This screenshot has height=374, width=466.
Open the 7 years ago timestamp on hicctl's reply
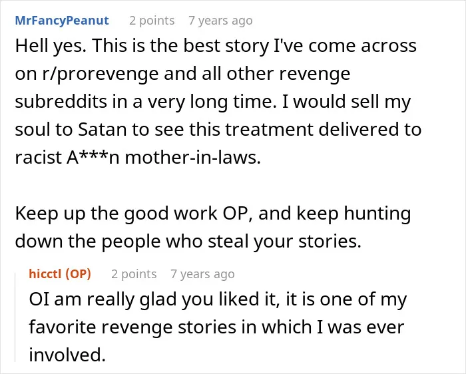tap(202, 274)
